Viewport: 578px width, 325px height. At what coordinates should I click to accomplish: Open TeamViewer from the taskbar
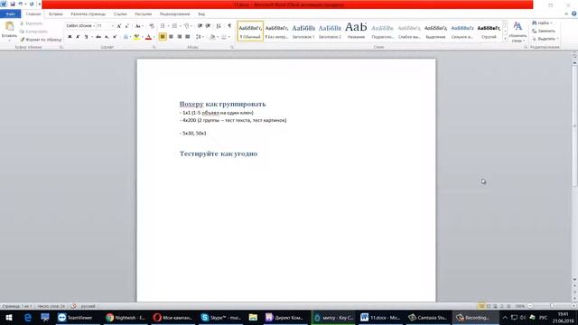(76, 318)
